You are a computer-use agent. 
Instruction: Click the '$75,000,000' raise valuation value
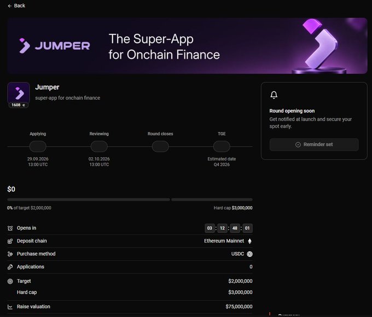[239, 307]
